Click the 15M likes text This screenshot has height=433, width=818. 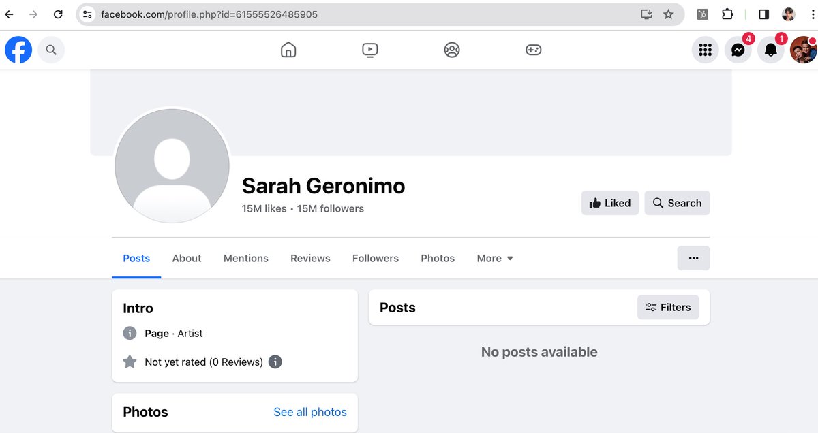click(264, 209)
